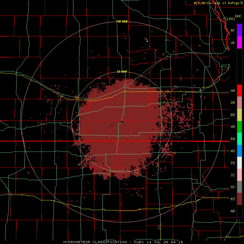This screenshot has width=244, height=244.
Task: Click the 04:15 time stamp
Action: 176,242
